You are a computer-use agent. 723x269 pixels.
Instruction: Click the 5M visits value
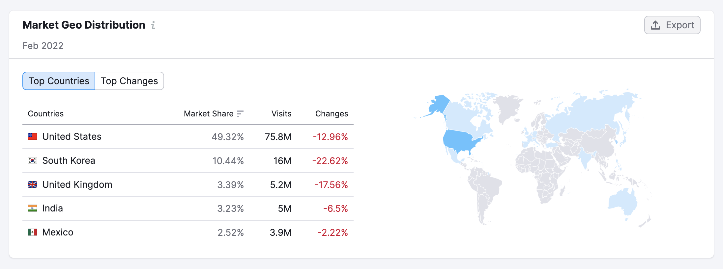[285, 208]
